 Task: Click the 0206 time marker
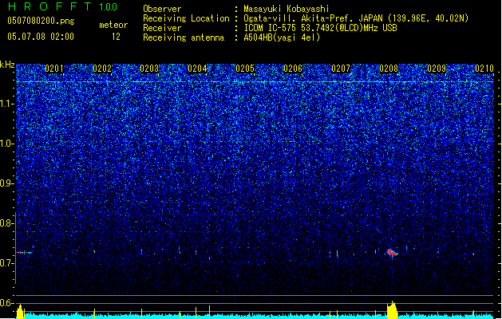tap(293, 69)
